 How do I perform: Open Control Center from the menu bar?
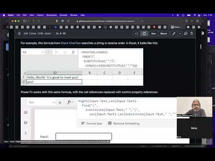tap(199, 15)
